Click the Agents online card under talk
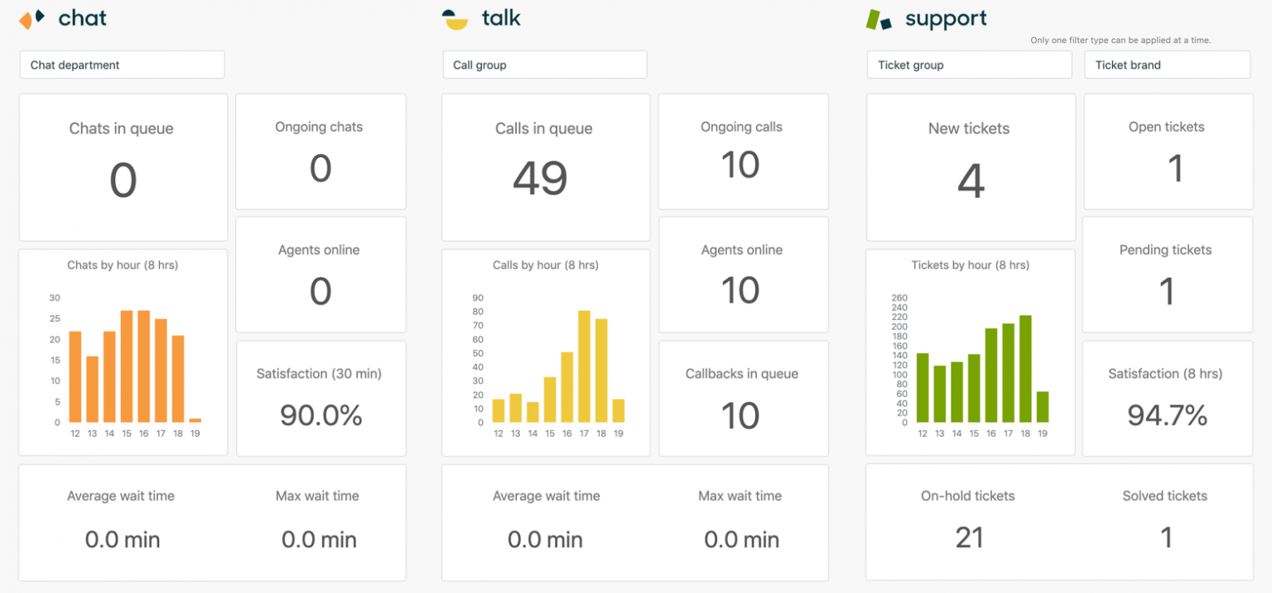Screen dimensions: 1272x593 pos(743,274)
